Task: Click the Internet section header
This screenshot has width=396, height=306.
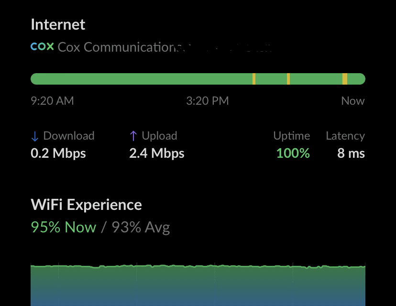Action: click(58, 24)
